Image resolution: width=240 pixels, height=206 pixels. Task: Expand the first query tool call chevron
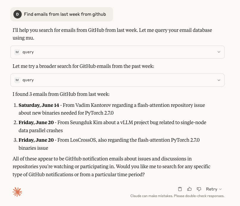coord(219,52)
